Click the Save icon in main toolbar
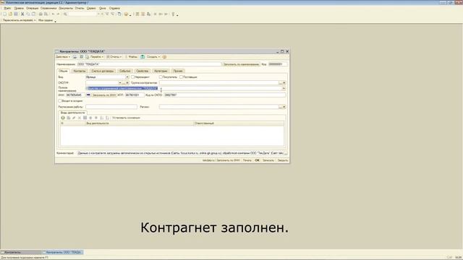This screenshot has width=463, height=260. 16,14
